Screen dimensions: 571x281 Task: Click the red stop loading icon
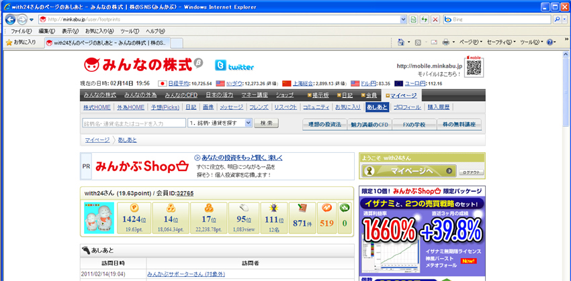point(435,19)
